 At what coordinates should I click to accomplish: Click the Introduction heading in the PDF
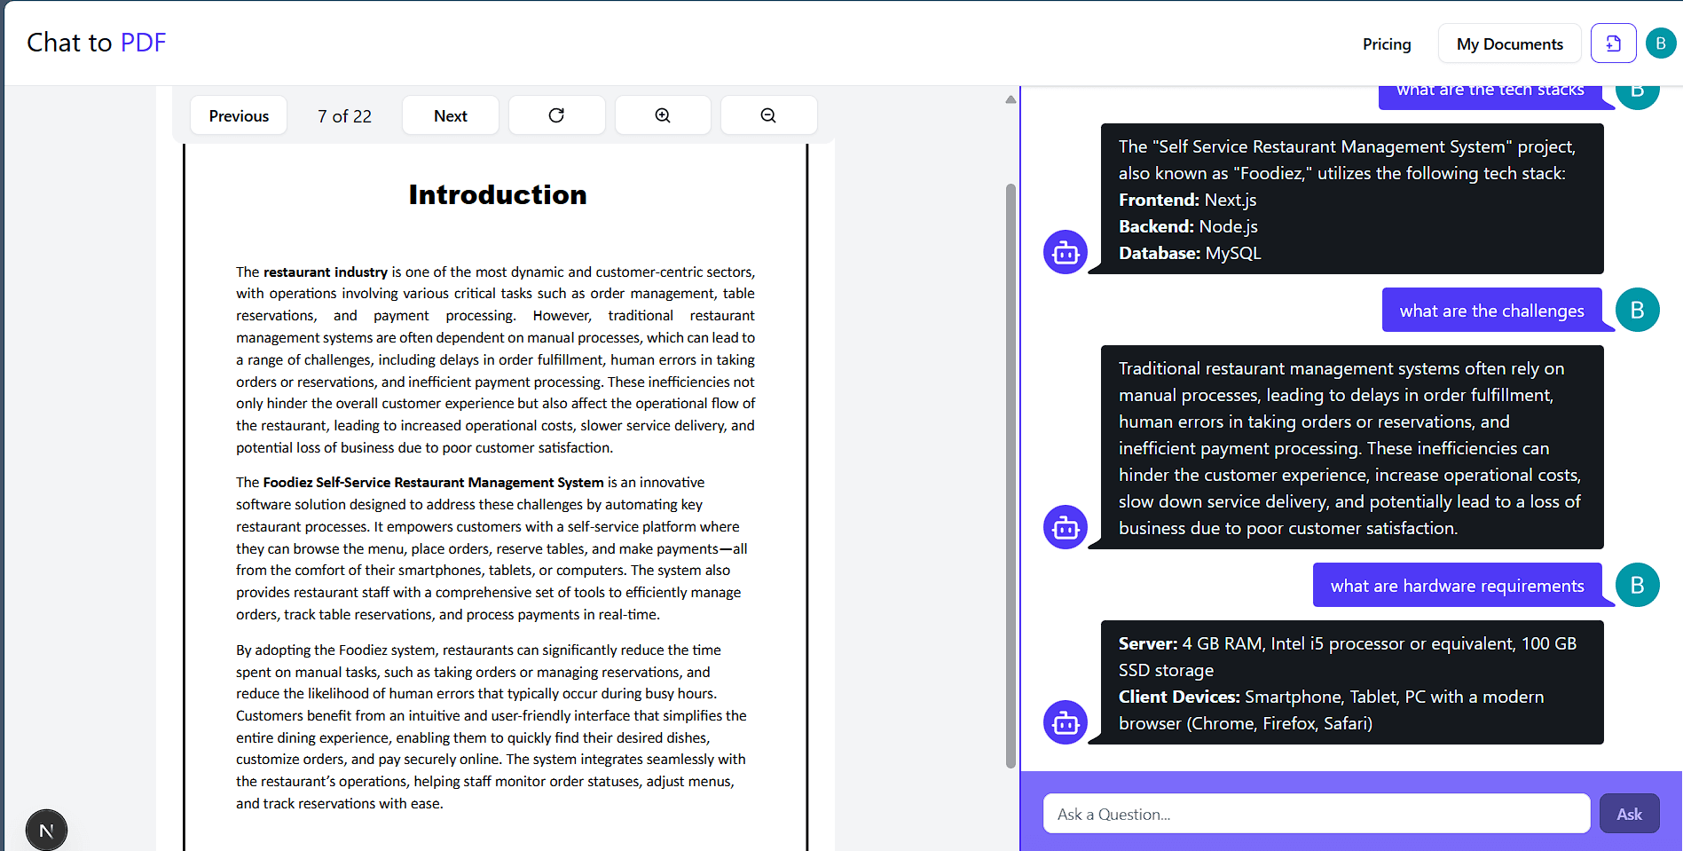coord(498,194)
